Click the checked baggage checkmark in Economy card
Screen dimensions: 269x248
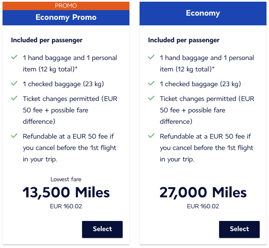(151, 84)
